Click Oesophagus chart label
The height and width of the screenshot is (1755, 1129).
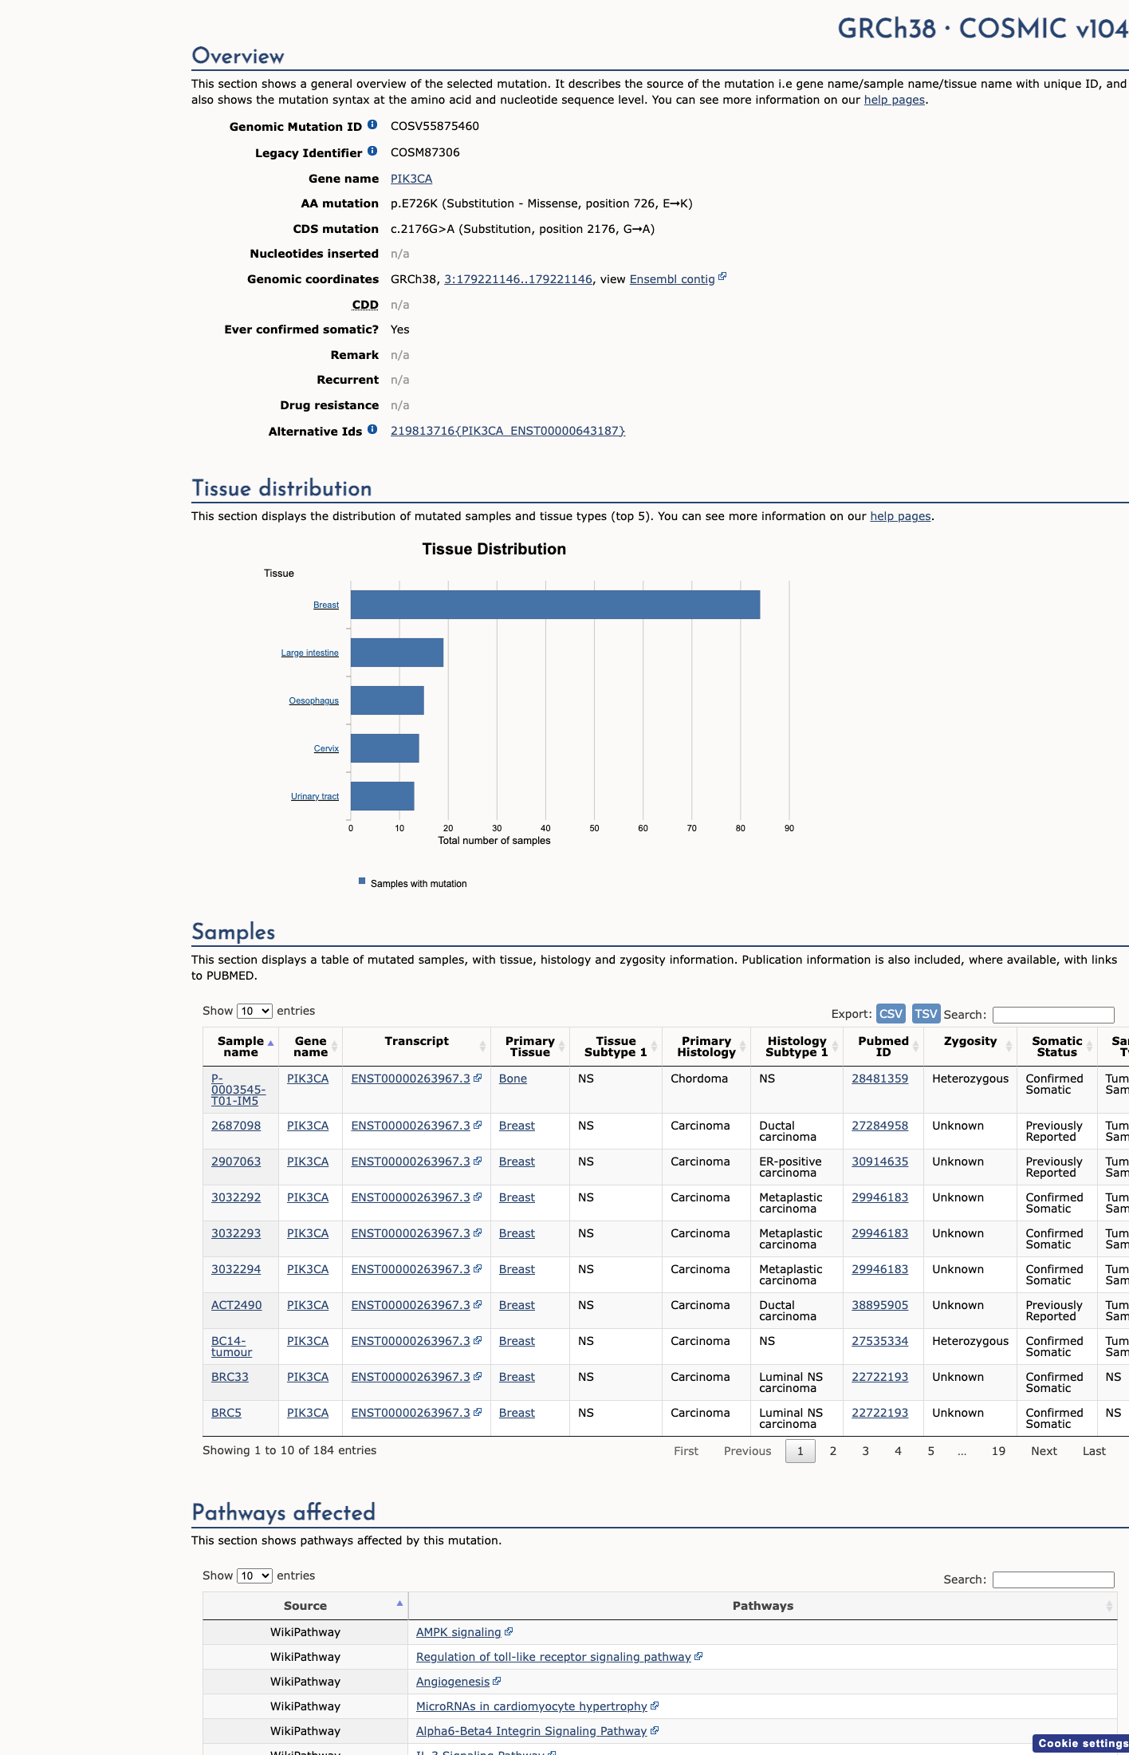click(x=313, y=700)
